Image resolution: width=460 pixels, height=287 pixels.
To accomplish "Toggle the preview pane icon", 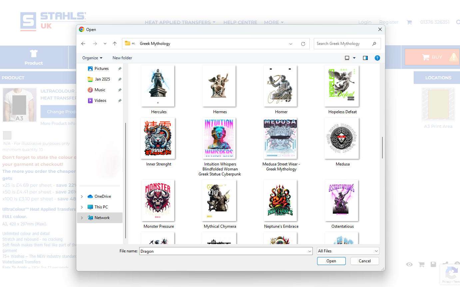I will [365, 58].
